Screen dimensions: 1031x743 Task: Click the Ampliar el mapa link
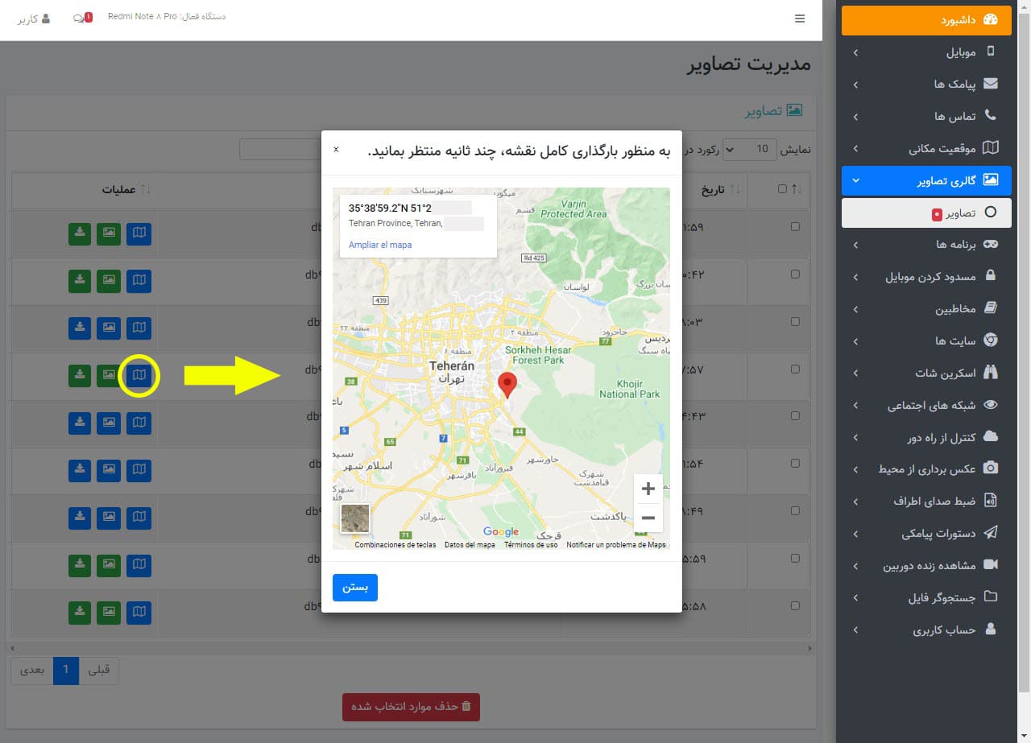[x=380, y=245]
